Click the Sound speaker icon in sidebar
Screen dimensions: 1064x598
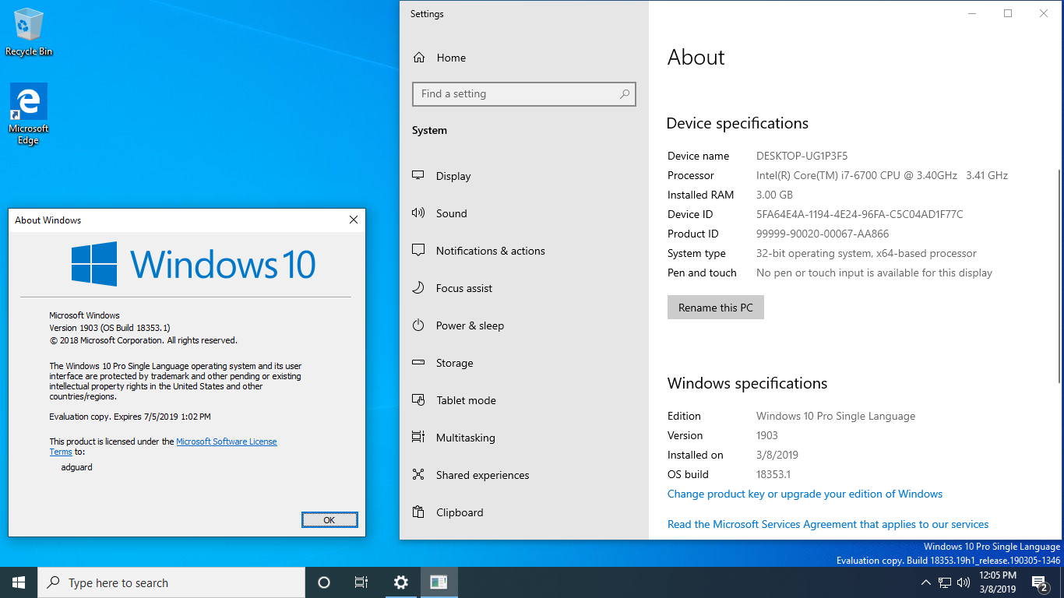point(418,213)
